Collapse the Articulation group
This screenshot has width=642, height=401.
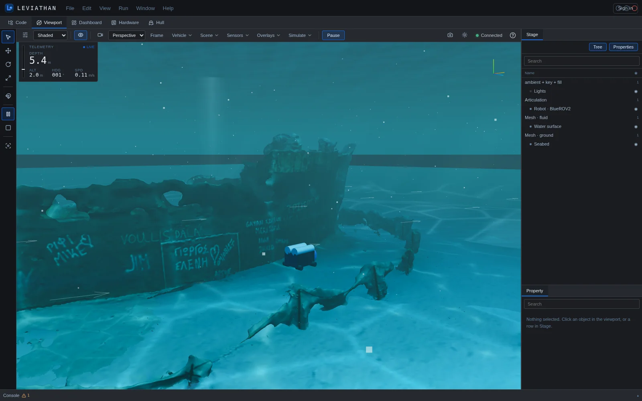click(x=581, y=100)
